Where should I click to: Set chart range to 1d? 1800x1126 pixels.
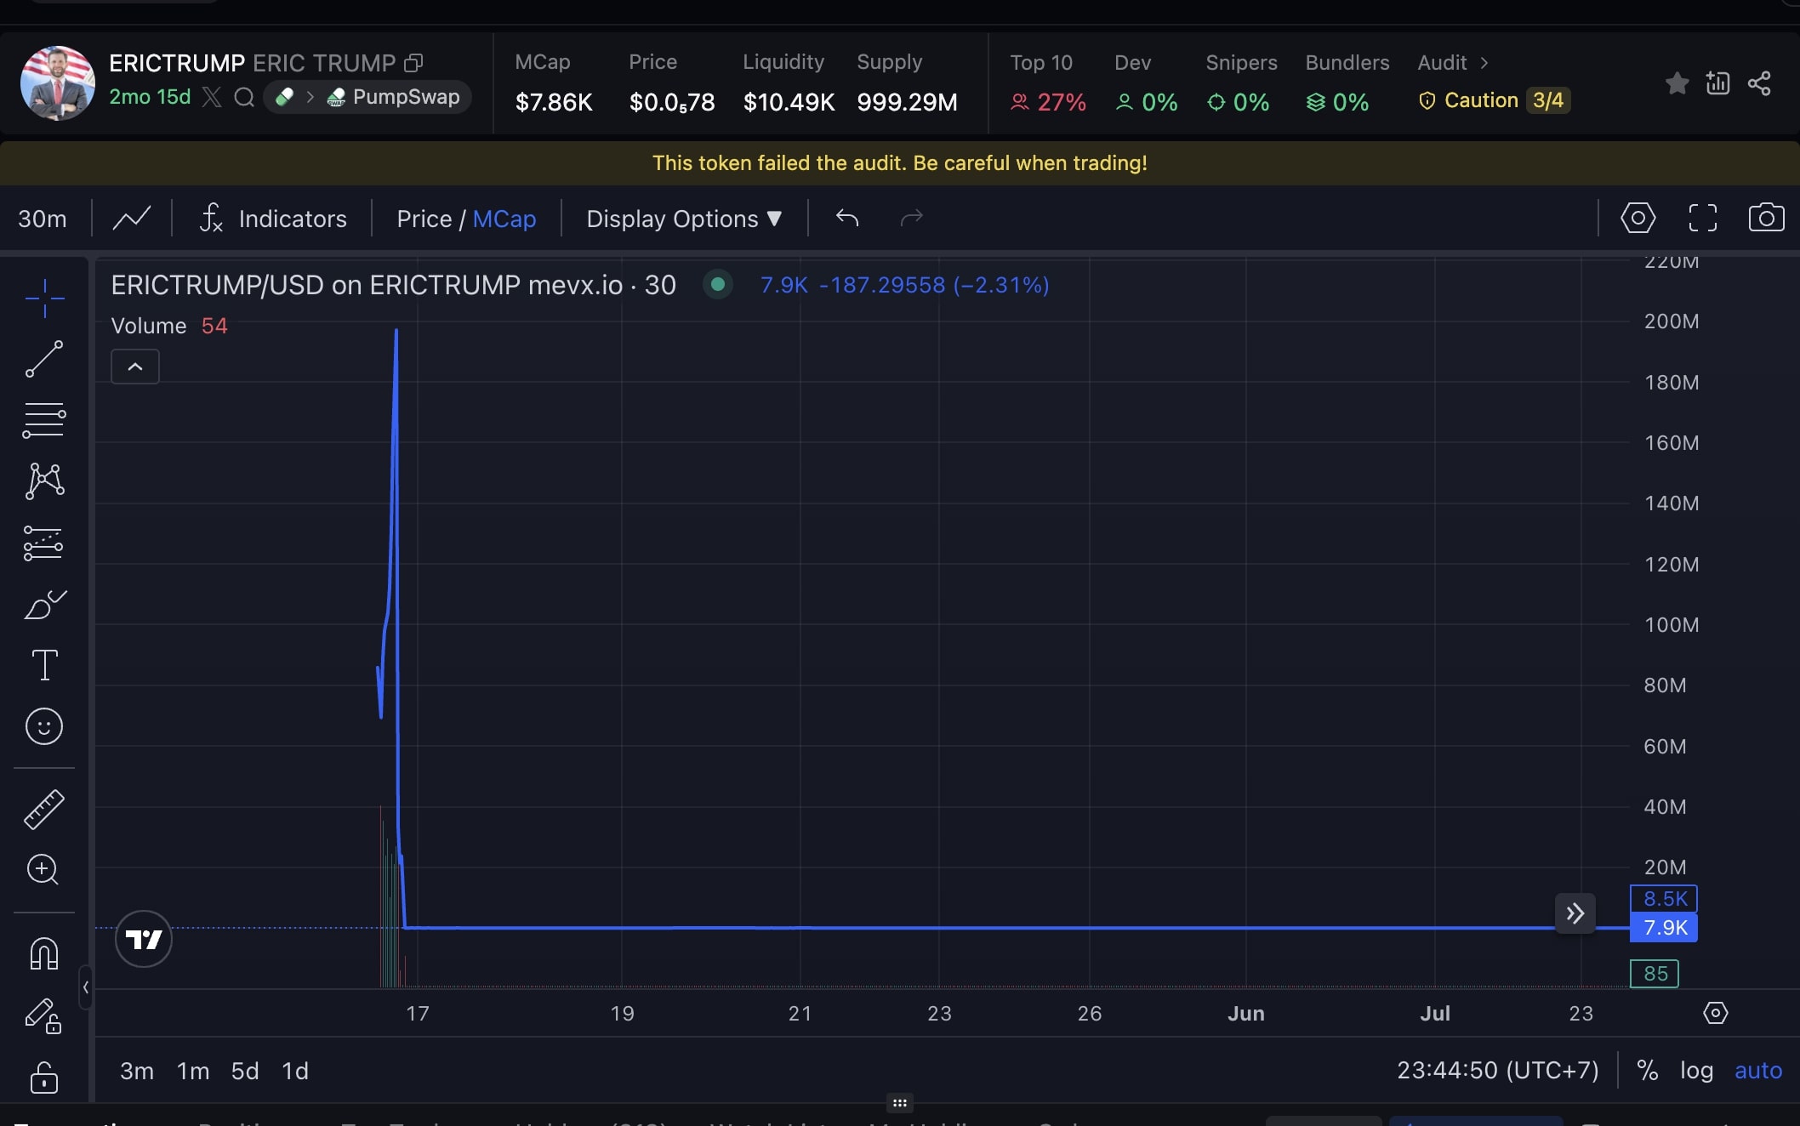coord(295,1071)
